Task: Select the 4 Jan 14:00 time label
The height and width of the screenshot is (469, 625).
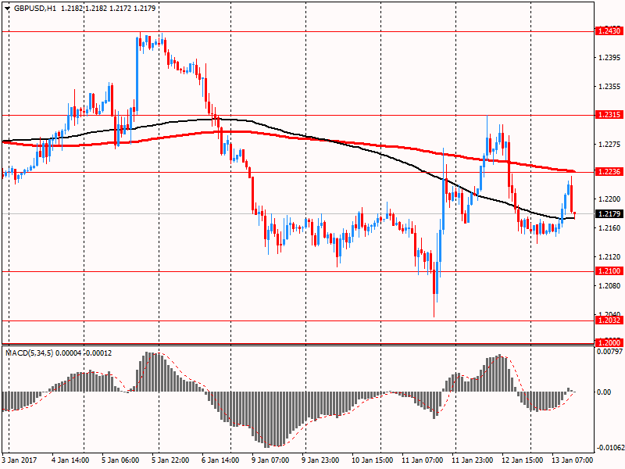Action: (x=70, y=460)
